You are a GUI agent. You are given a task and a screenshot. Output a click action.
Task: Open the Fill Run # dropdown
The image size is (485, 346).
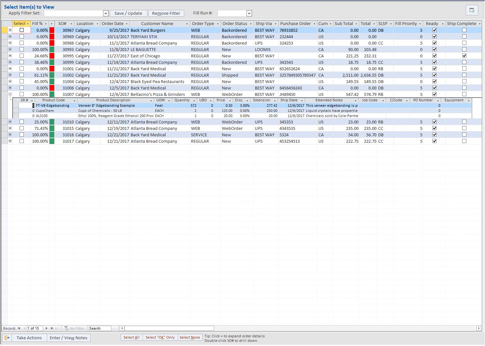pyautogui.click(x=249, y=13)
